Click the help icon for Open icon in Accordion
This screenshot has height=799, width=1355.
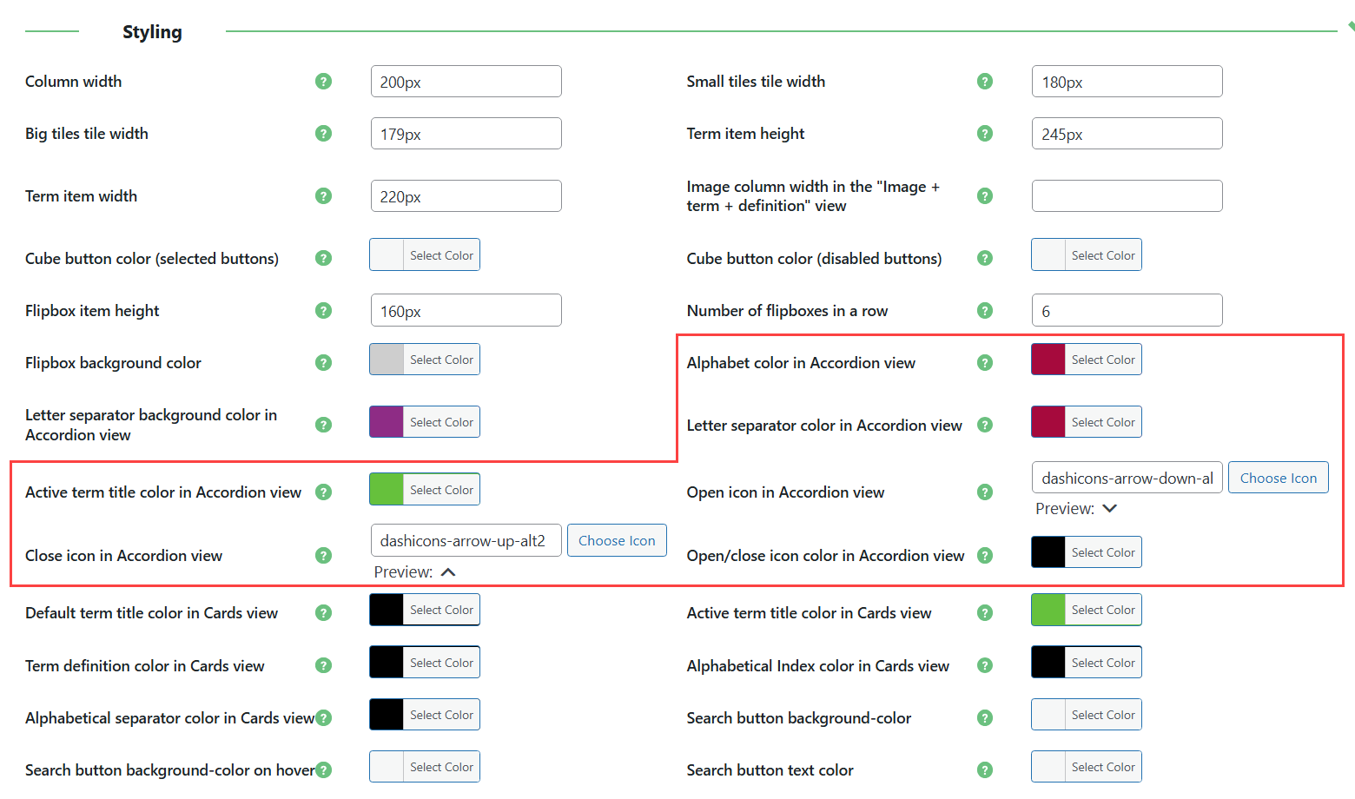tap(985, 492)
